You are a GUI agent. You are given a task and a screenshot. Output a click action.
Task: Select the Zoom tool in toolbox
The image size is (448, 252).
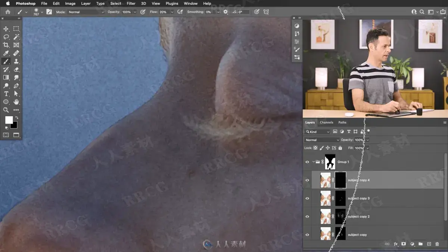pos(6,110)
